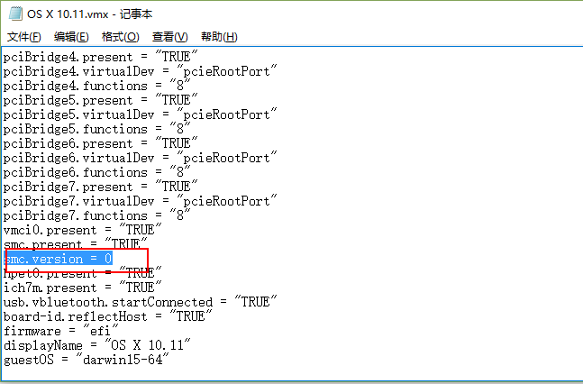Viewport: 583px width, 384px height.
Task: Click the pciBridge7.present = "TRUE" line
Action: [x=100, y=187]
